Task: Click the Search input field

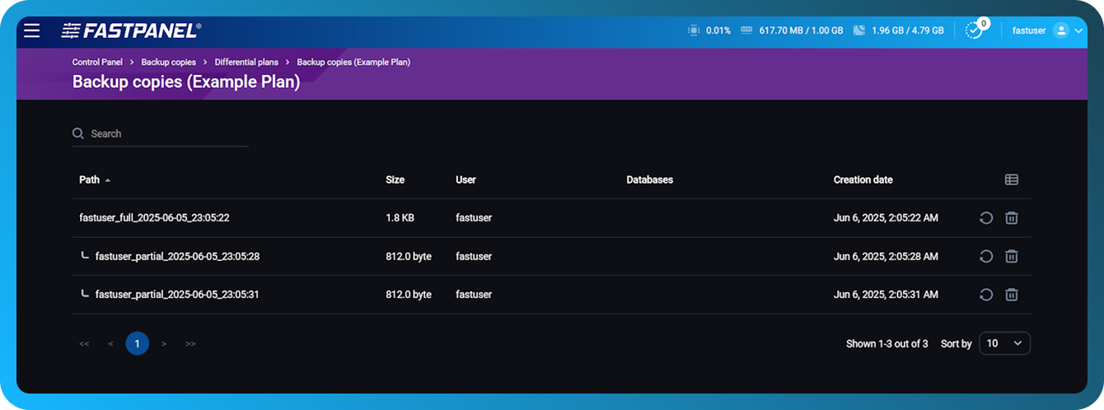Action: 165,133
